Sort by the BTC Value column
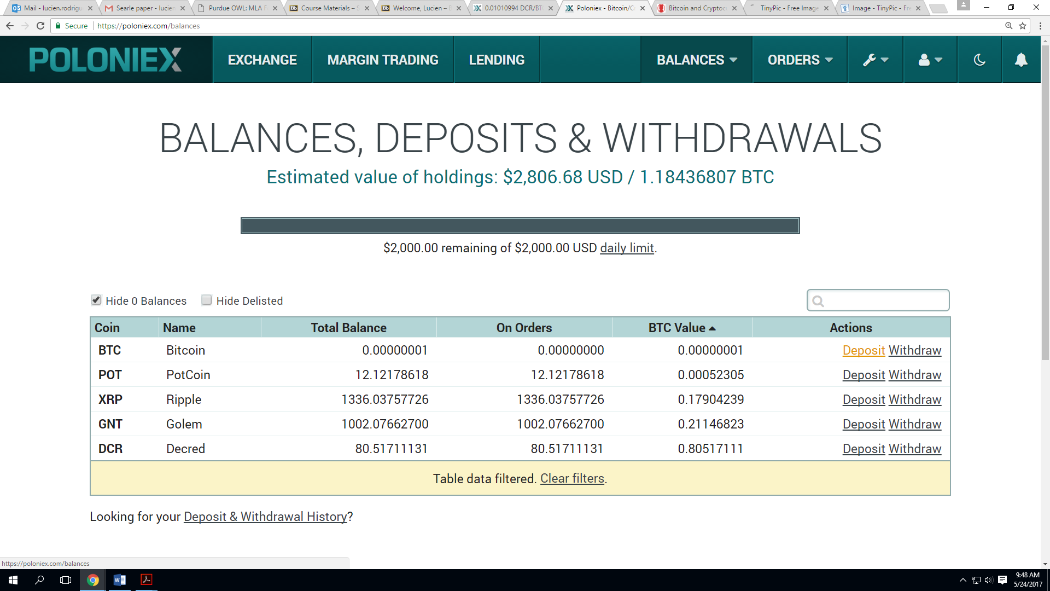Viewport: 1050px width, 591px height. pos(682,328)
